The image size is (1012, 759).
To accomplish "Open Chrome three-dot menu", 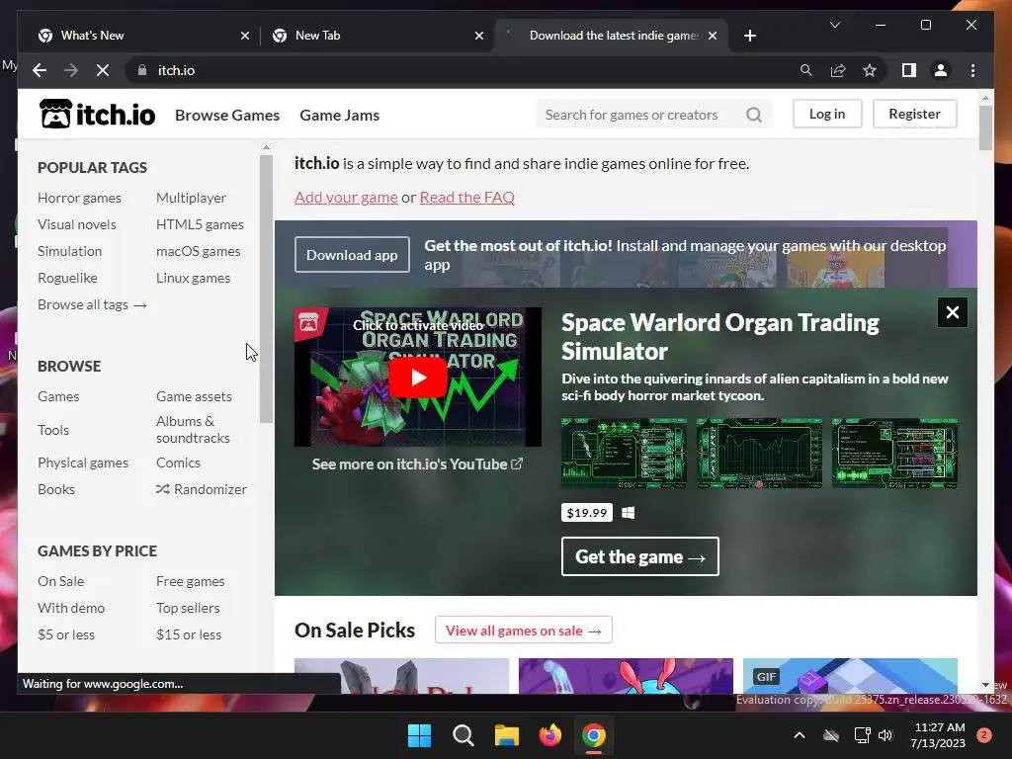I will pos(972,70).
